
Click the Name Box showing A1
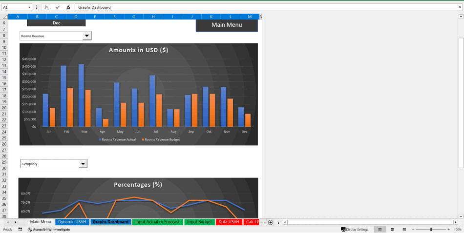[15, 7]
